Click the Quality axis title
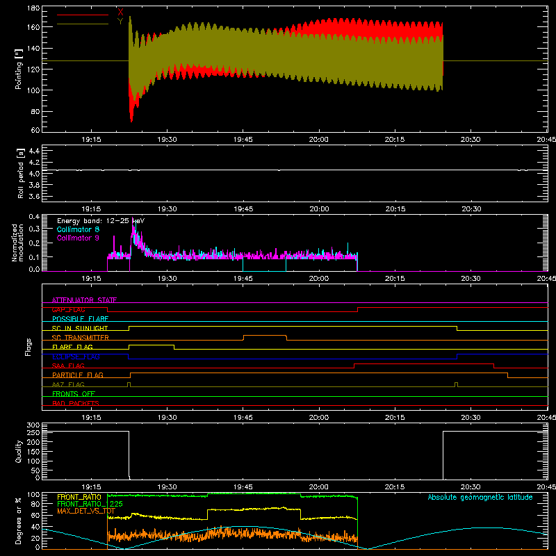Image resolution: width=556 pixels, height=556 pixels. [19, 451]
